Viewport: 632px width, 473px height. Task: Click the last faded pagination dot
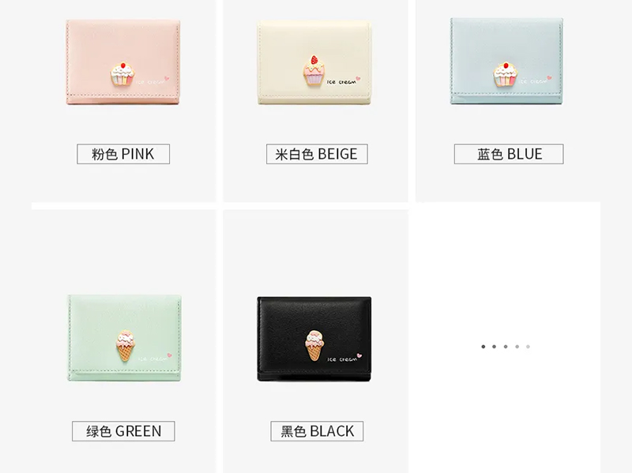(x=528, y=347)
